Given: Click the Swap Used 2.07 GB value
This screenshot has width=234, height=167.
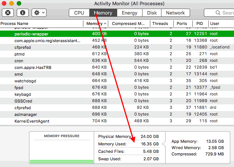Looking at the screenshot, I should [151, 159].
